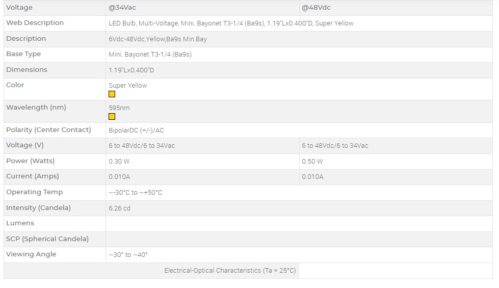Click the 0.30 W power value
The height and width of the screenshot is (288, 499).
119,161
